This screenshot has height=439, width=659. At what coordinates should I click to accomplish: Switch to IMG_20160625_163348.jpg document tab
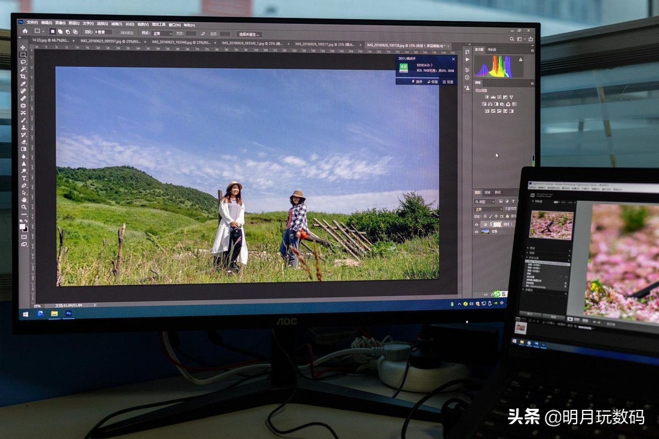tap(181, 42)
